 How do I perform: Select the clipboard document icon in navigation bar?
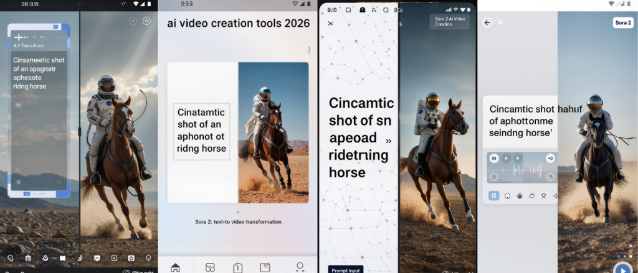(x=237, y=268)
